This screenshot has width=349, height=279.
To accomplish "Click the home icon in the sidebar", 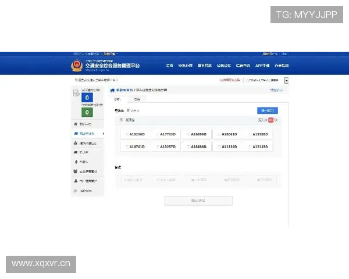I will (76, 124).
